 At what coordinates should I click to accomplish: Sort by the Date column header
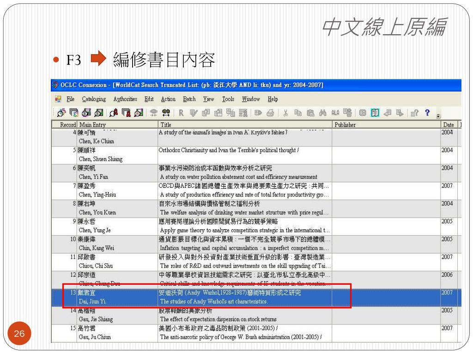[x=449, y=125]
